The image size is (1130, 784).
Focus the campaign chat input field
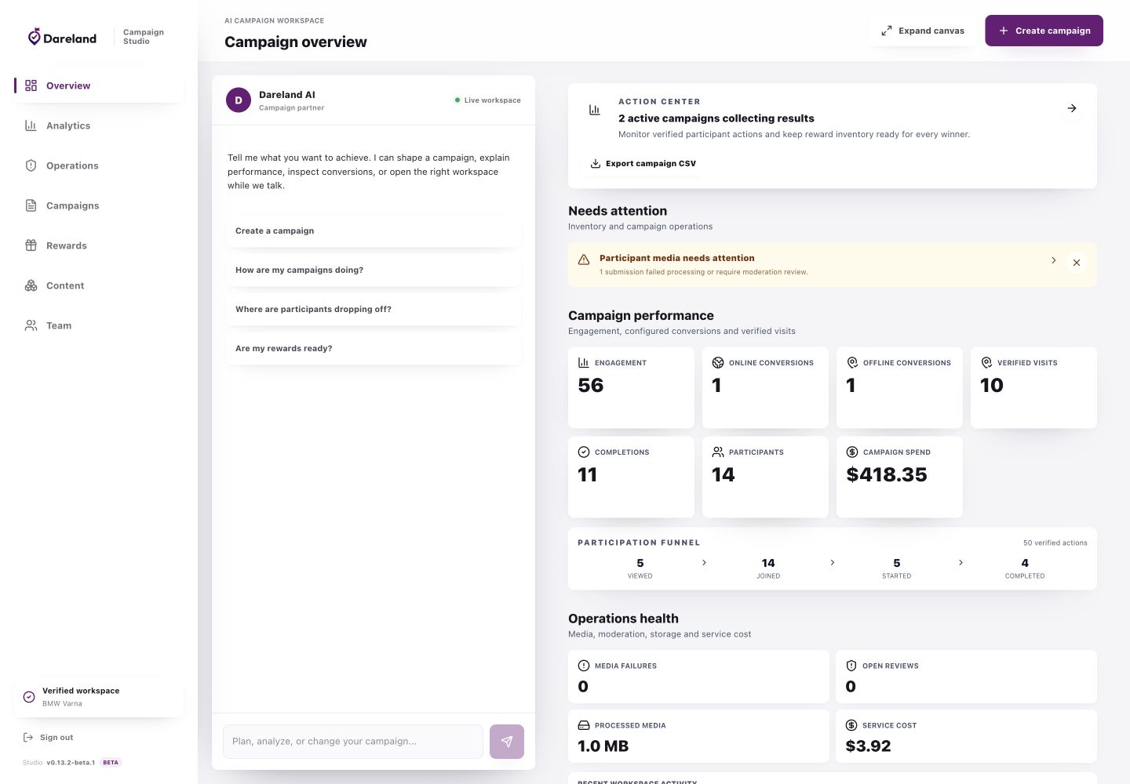pyautogui.click(x=353, y=742)
